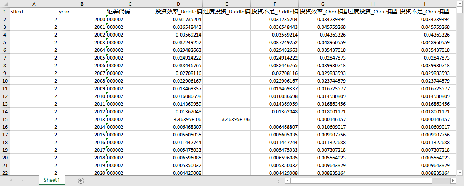Click the year header cell

pyautogui.click(x=82, y=12)
